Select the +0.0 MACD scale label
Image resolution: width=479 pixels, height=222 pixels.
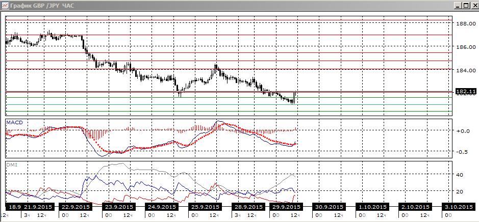pos(463,131)
